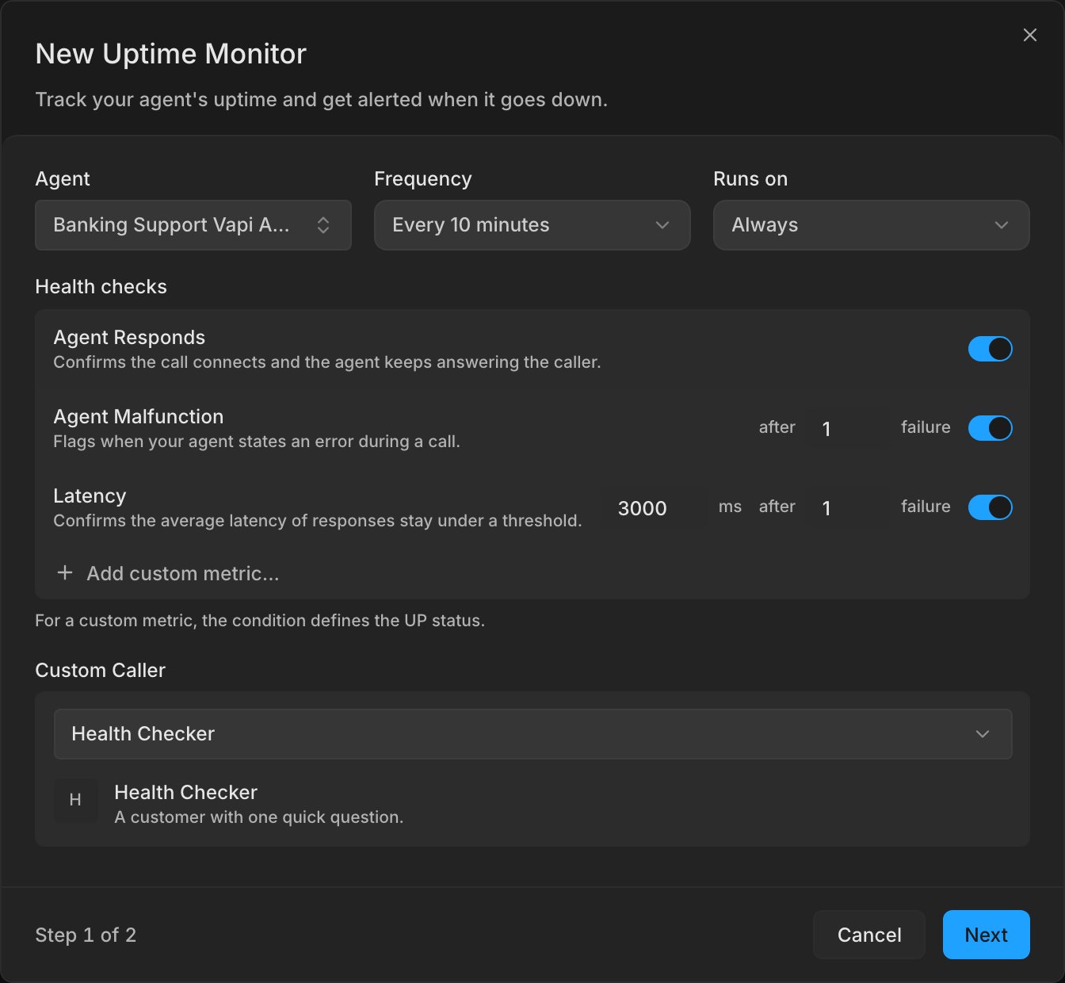Click the 'ms' unit label in Latency row
The image size is (1065, 983).
pyautogui.click(x=730, y=507)
